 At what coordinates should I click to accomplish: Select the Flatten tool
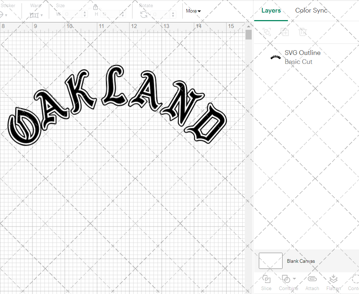333,283
